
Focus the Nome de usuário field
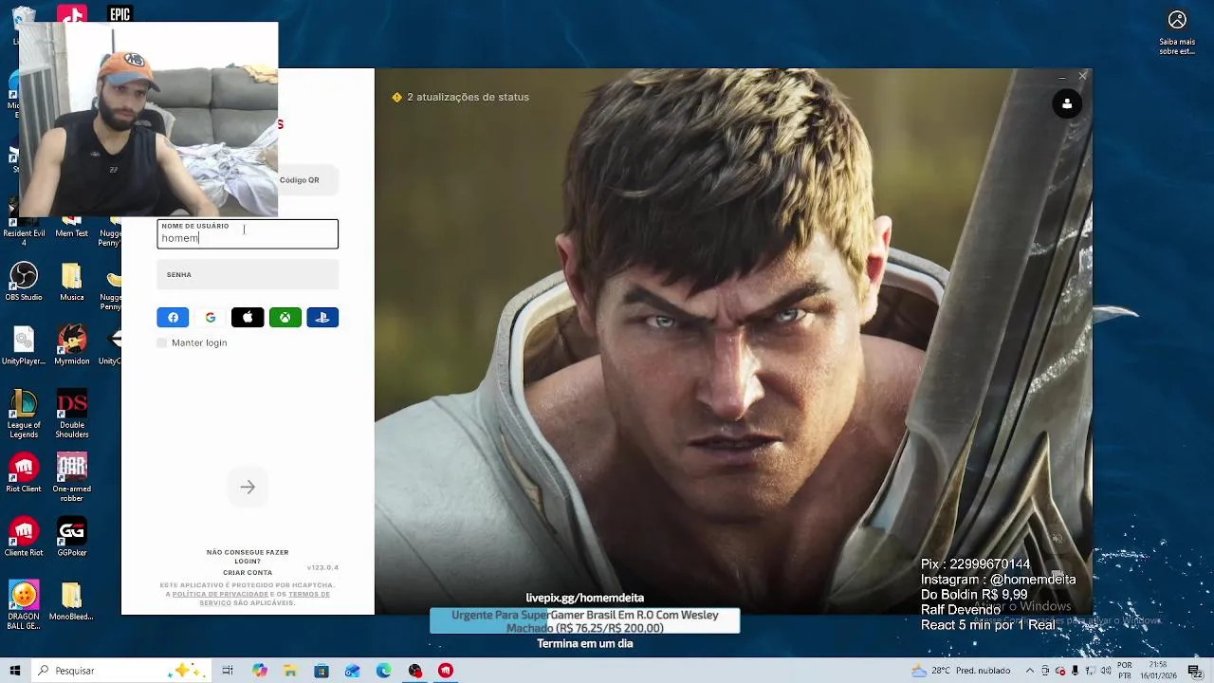pyautogui.click(x=248, y=234)
